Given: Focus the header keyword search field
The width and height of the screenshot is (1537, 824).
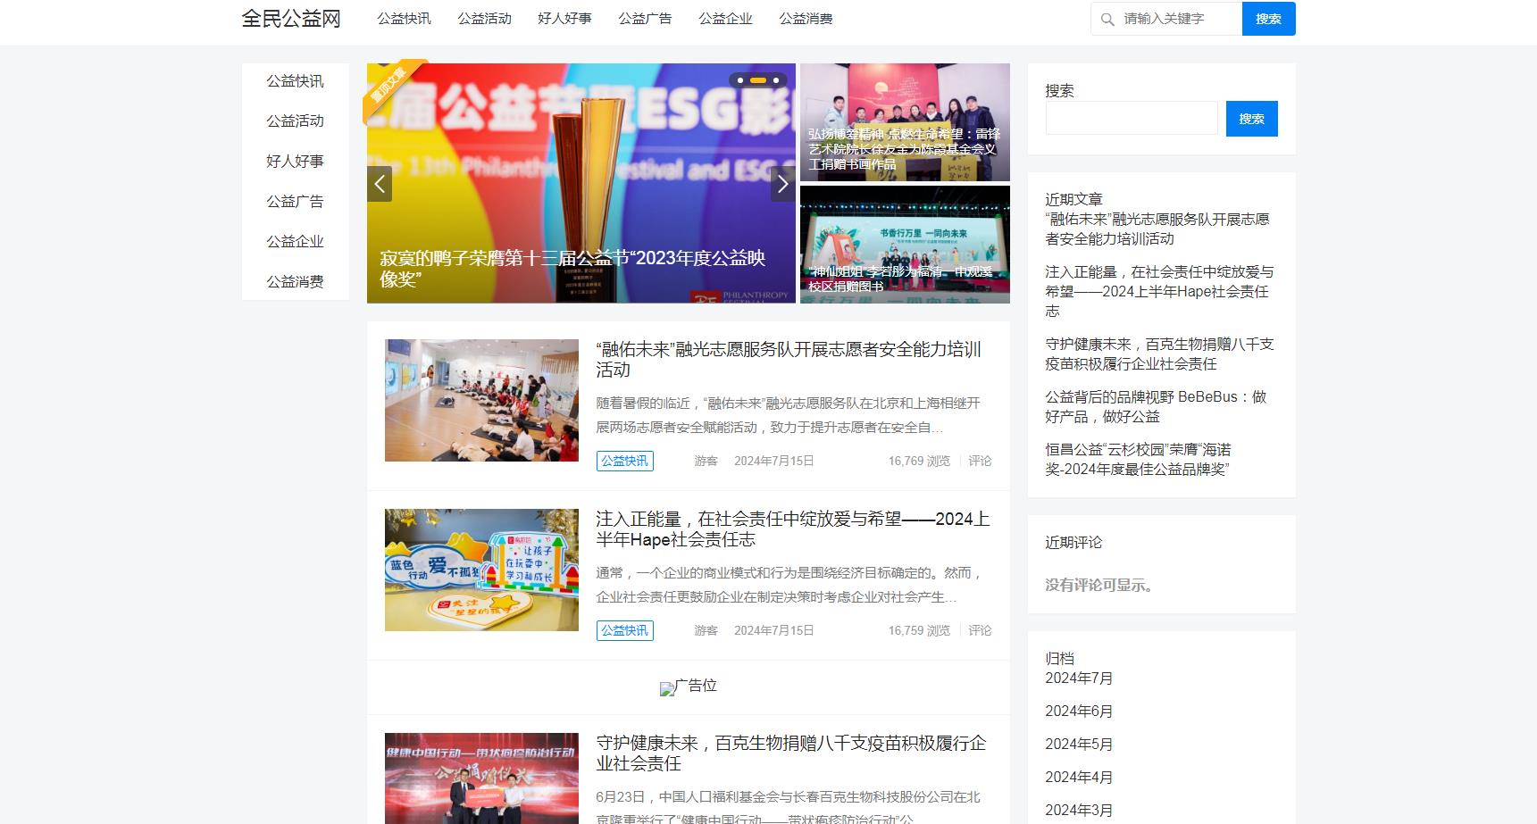Looking at the screenshot, I should (x=1166, y=19).
